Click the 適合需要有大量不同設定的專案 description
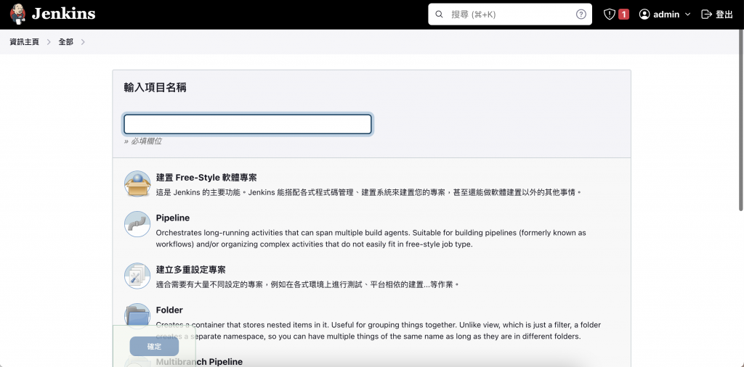 point(308,284)
